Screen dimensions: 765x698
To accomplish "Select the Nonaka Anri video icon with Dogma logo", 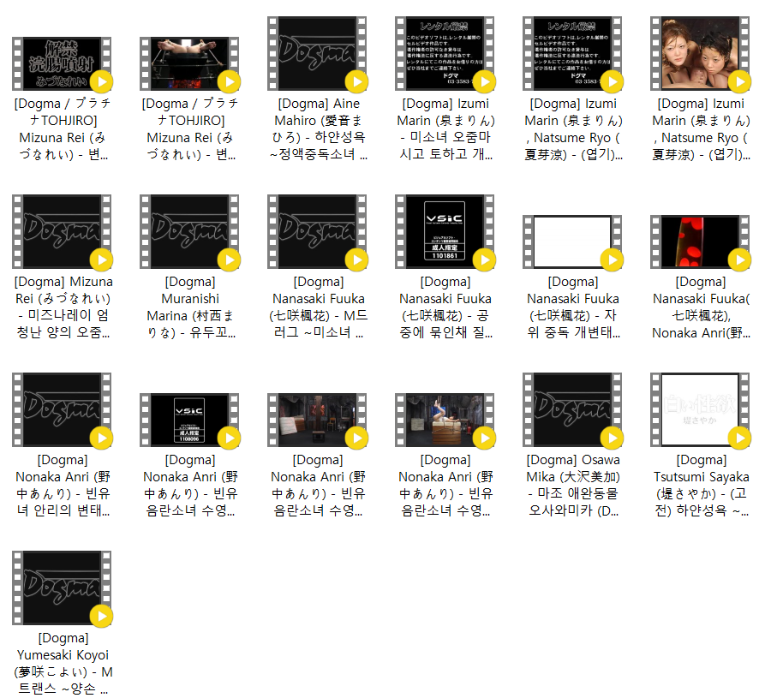I will tap(62, 409).
